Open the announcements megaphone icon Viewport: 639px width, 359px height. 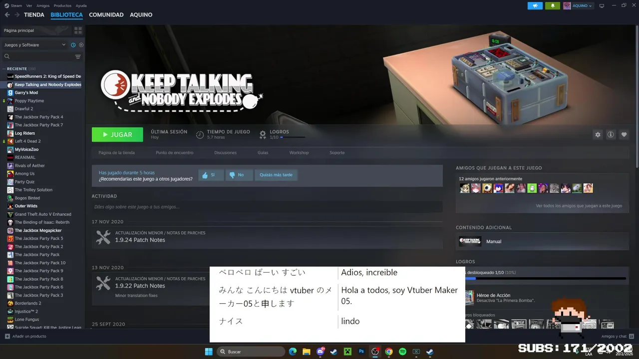click(535, 6)
